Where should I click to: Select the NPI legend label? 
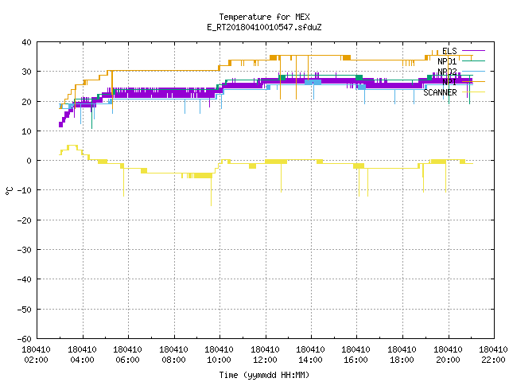tap(449, 82)
